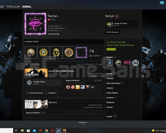Open the weather widget showing 10°C

click(159, 130)
